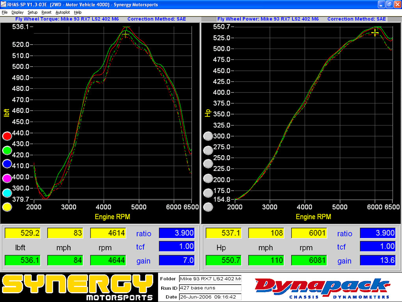Click the topmost gray circle on power graph
The width and height of the screenshot is (402, 302).
point(208,136)
